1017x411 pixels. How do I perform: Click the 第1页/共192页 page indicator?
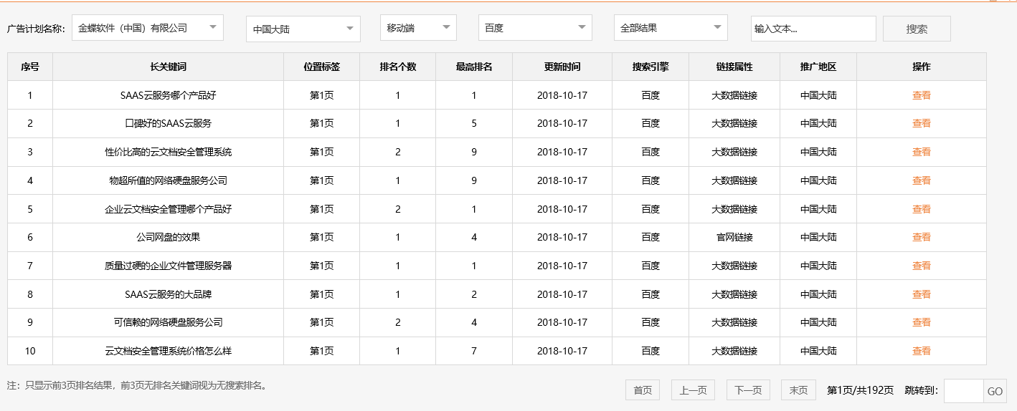tap(861, 390)
